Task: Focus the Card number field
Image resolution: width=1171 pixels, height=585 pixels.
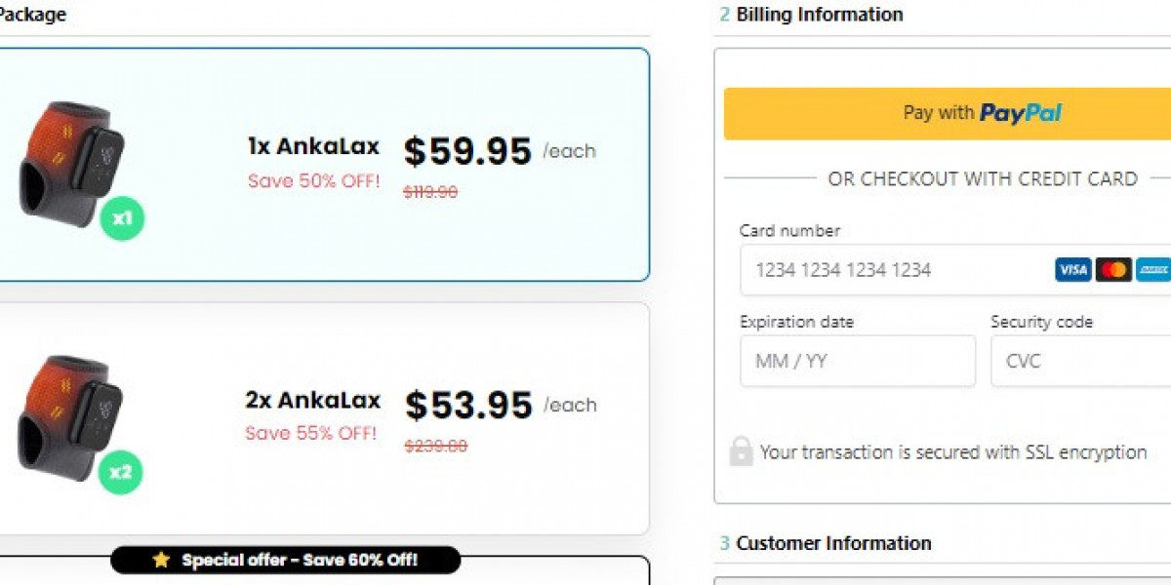Action: tap(893, 270)
